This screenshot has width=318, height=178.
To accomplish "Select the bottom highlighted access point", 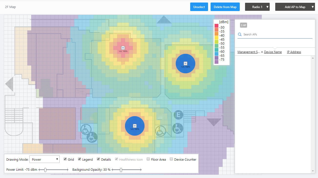I will [135, 126].
